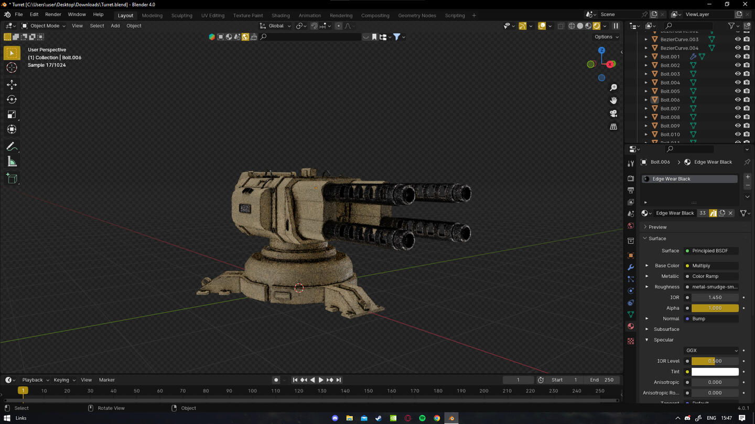Pick the Add Cube tool
This screenshot has height=424, width=755.
point(12,179)
